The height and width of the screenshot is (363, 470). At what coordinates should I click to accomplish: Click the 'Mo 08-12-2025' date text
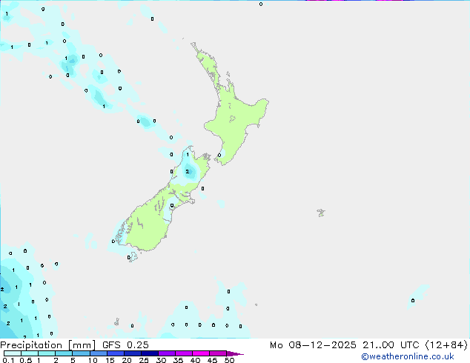[x=314, y=345]
